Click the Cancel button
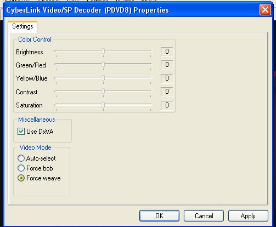 tap(204, 216)
